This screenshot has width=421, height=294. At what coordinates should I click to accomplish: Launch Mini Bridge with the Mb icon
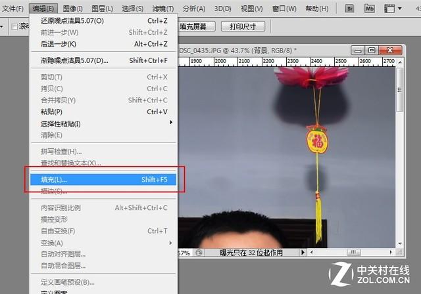[x=370, y=9]
